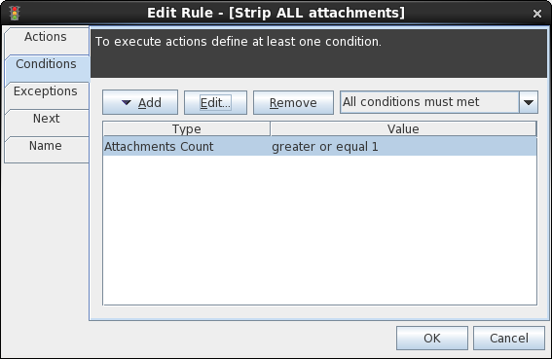Expand the conditions match dropdown arrow
The image size is (552, 359).
[529, 102]
